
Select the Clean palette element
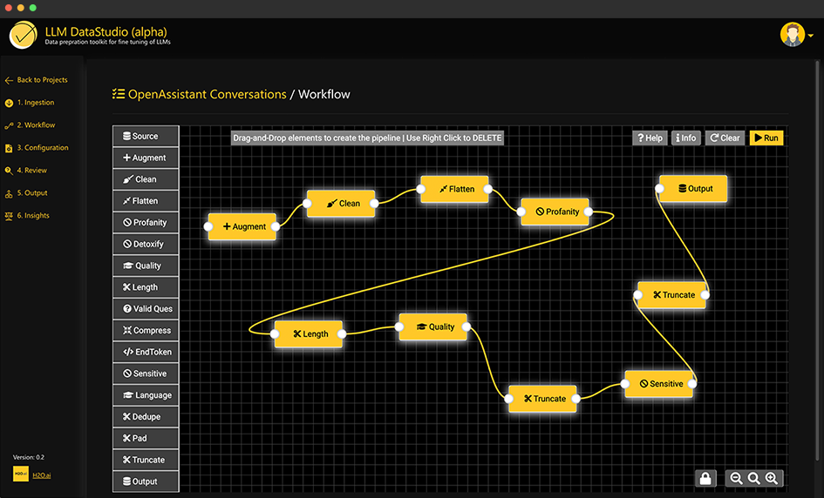click(146, 179)
